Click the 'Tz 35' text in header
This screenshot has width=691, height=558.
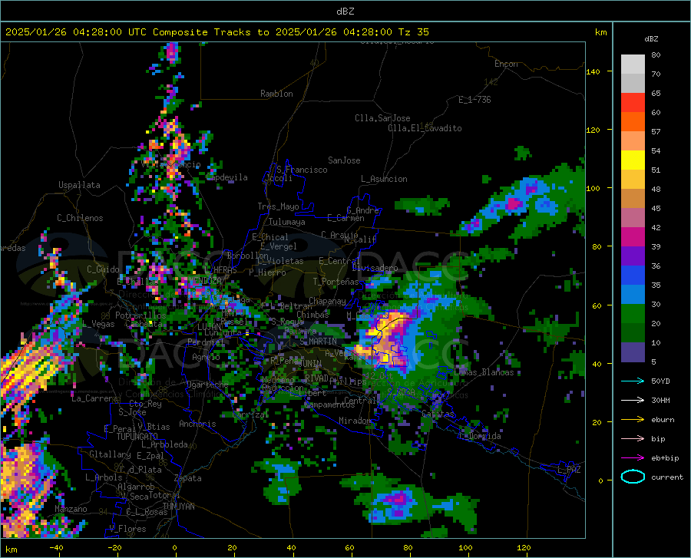coord(413,32)
